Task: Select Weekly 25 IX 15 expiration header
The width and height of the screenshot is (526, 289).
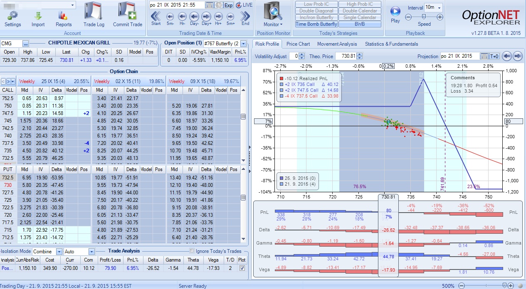Action: 54,81
